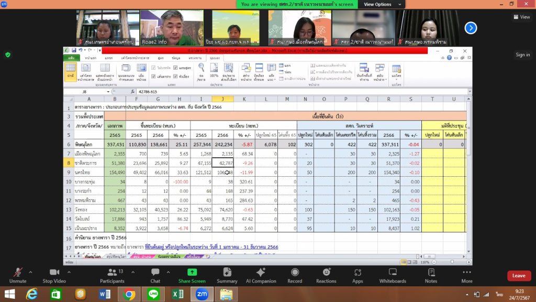Leave the Zoom meeting

pyautogui.click(x=518, y=276)
